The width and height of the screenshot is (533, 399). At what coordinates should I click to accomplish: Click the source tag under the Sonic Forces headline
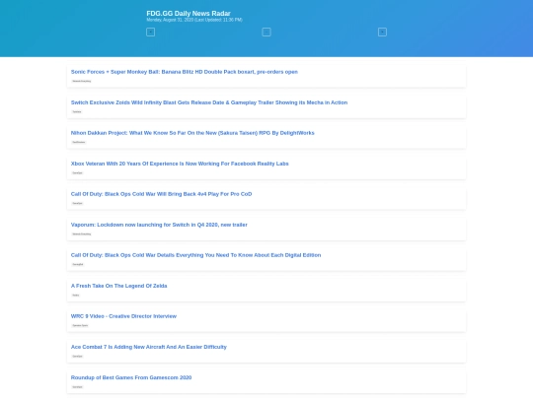(82, 81)
